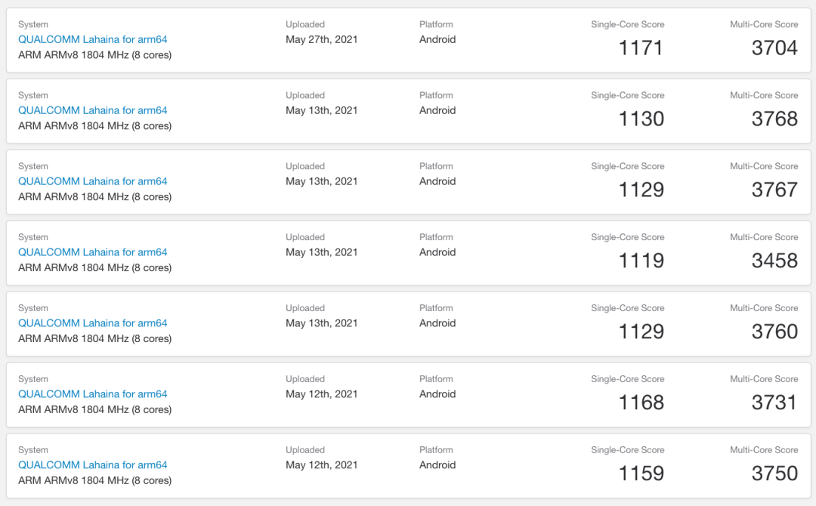Click the multi-core score 3768
816x506 pixels.
pyautogui.click(x=774, y=119)
